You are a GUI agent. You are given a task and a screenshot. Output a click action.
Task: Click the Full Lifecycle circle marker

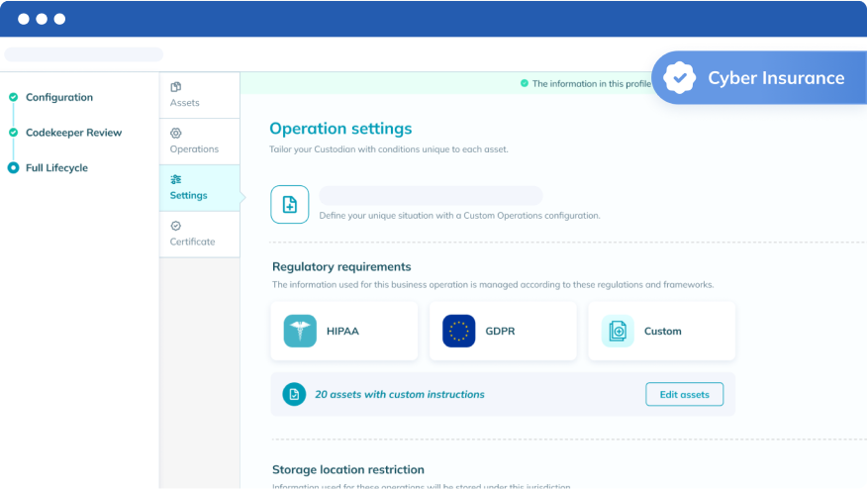click(13, 167)
